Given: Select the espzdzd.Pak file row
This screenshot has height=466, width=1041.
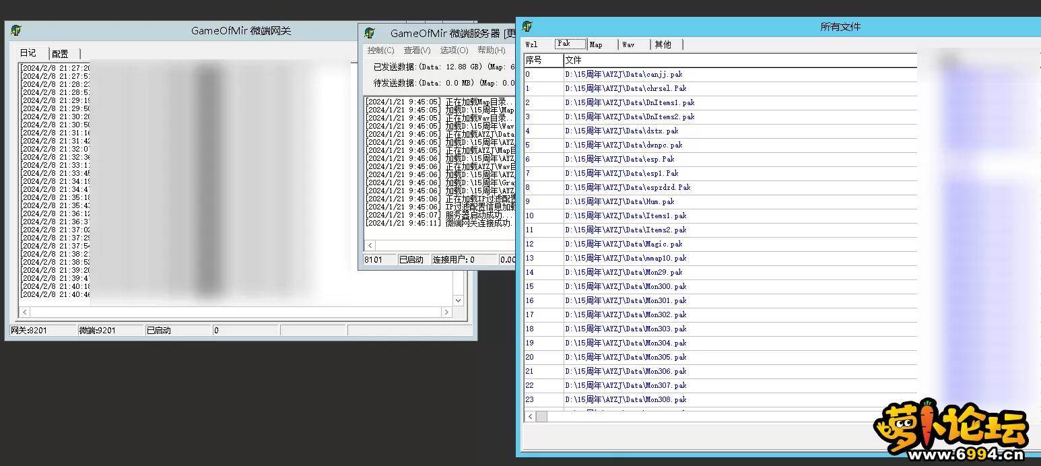Looking at the screenshot, I should coord(720,187).
